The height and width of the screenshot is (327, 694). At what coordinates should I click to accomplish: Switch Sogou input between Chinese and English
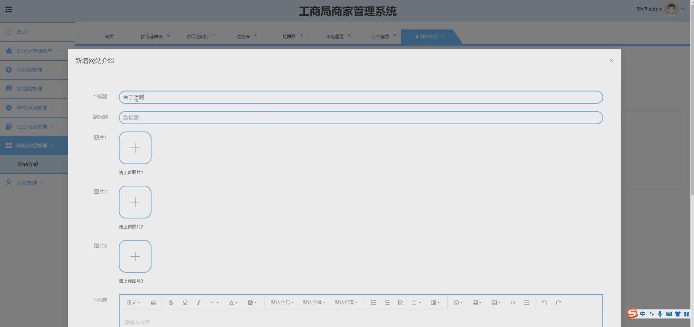click(642, 314)
